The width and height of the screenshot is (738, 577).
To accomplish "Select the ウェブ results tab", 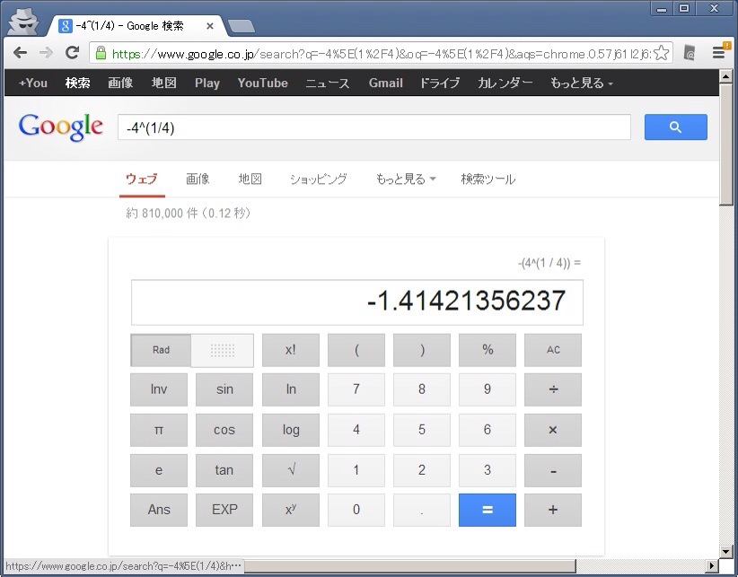I will pos(142,179).
